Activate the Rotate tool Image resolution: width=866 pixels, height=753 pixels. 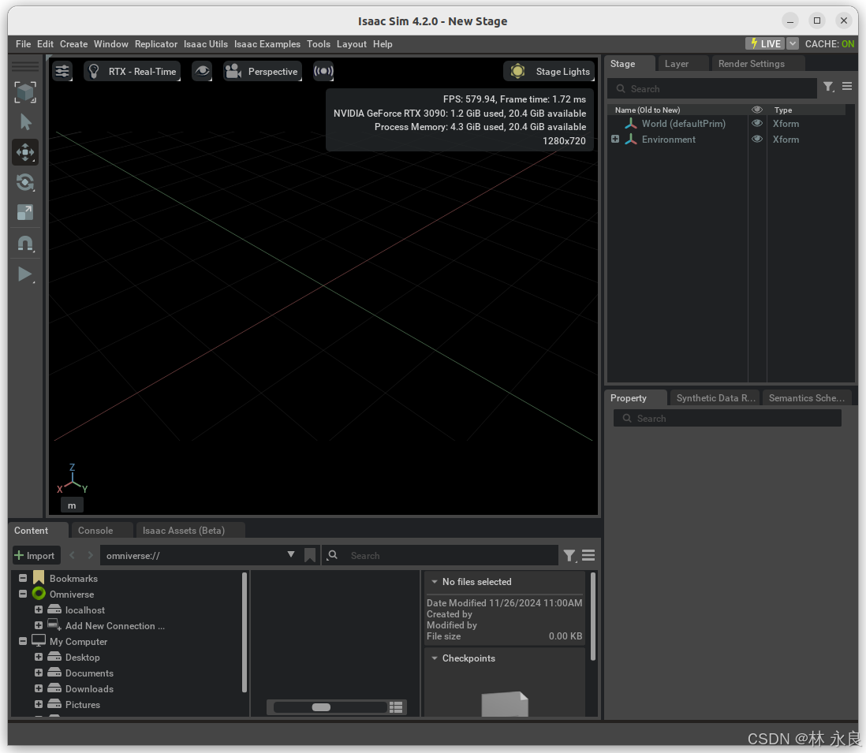point(25,182)
